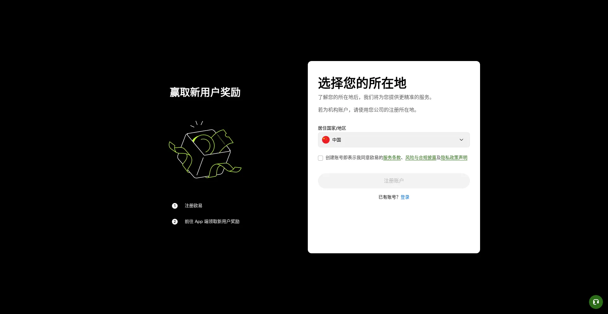Screen dimensions: 608x314
Task: Click the 已有账号？ text
Action: pos(389,197)
